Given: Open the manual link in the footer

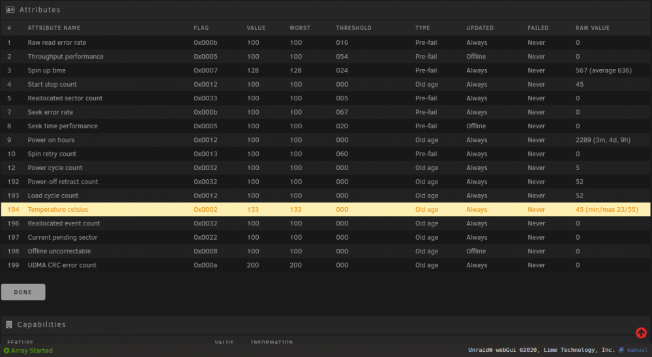Looking at the screenshot, I should coord(637,350).
